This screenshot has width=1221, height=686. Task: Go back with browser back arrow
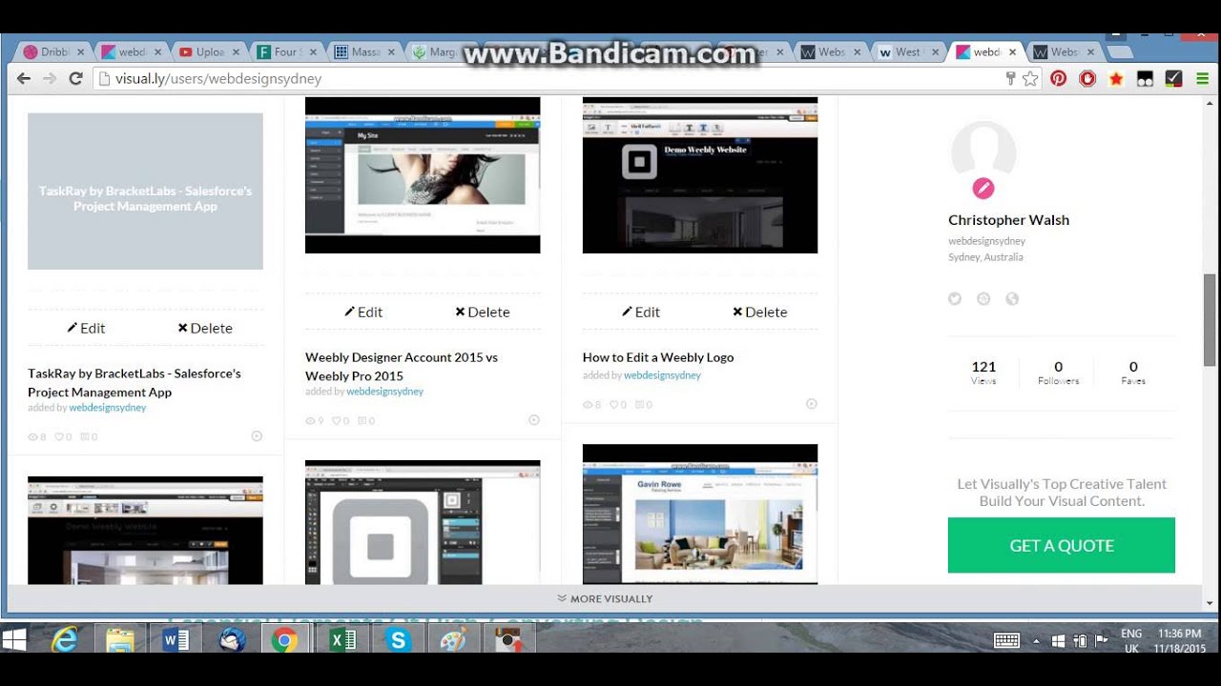pyautogui.click(x=24, y=79)
